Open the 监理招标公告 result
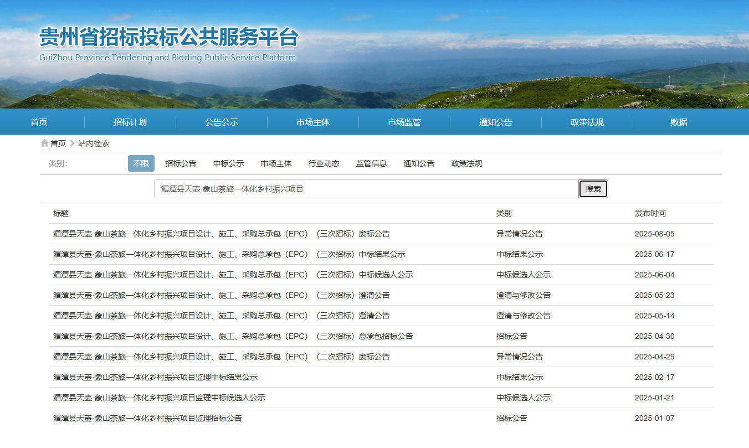749x448 pixels. point(148,418)
